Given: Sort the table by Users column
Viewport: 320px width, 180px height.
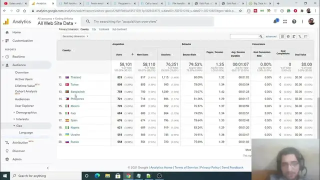Looking at the screenshot, I should (x=119, y=54).
